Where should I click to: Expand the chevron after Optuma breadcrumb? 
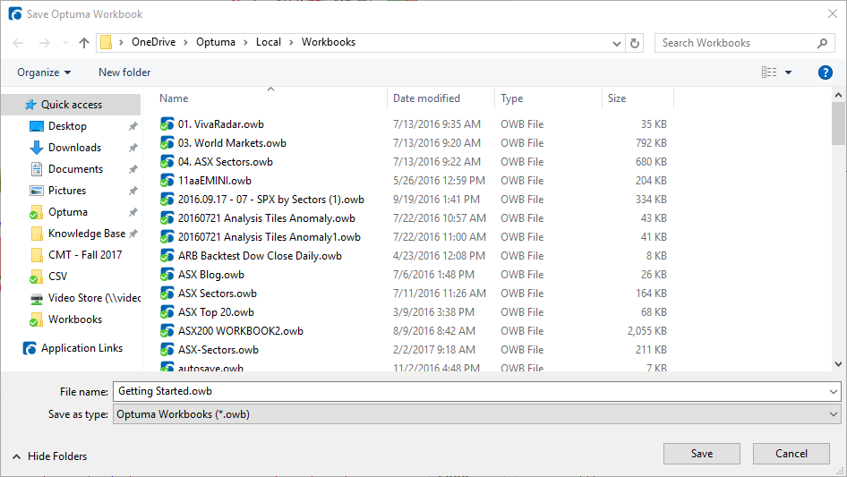[x=245, y=43]
